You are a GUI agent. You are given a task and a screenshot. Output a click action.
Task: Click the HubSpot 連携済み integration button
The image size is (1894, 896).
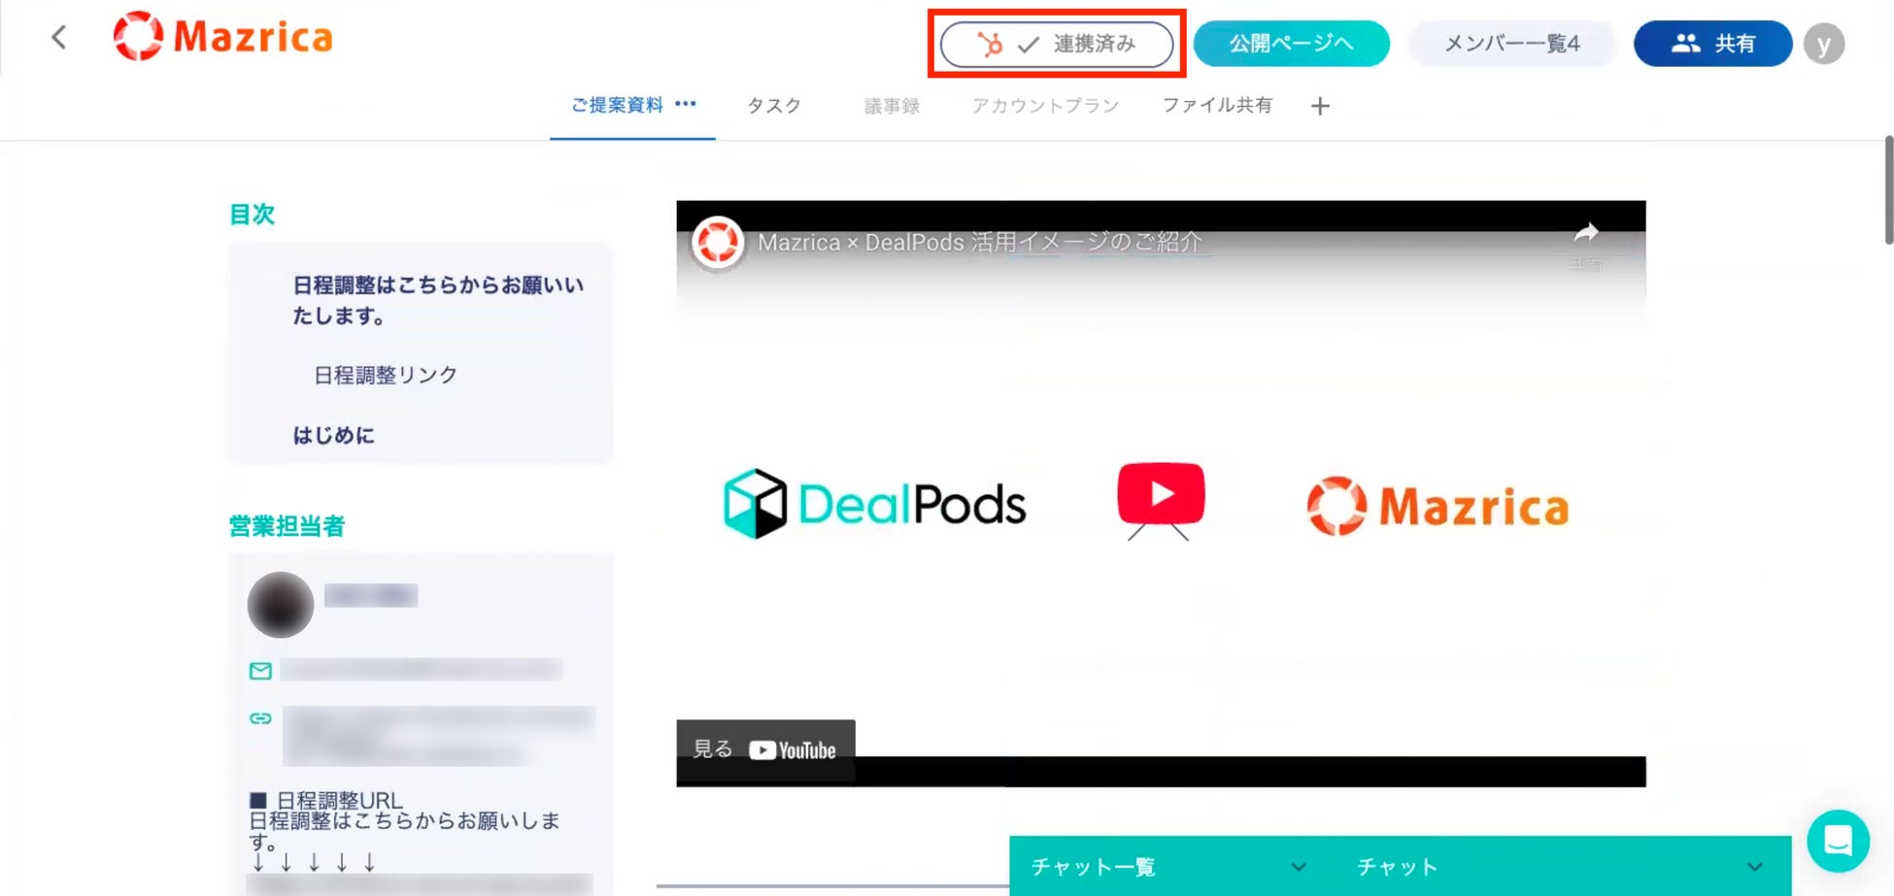(1057, 44)
